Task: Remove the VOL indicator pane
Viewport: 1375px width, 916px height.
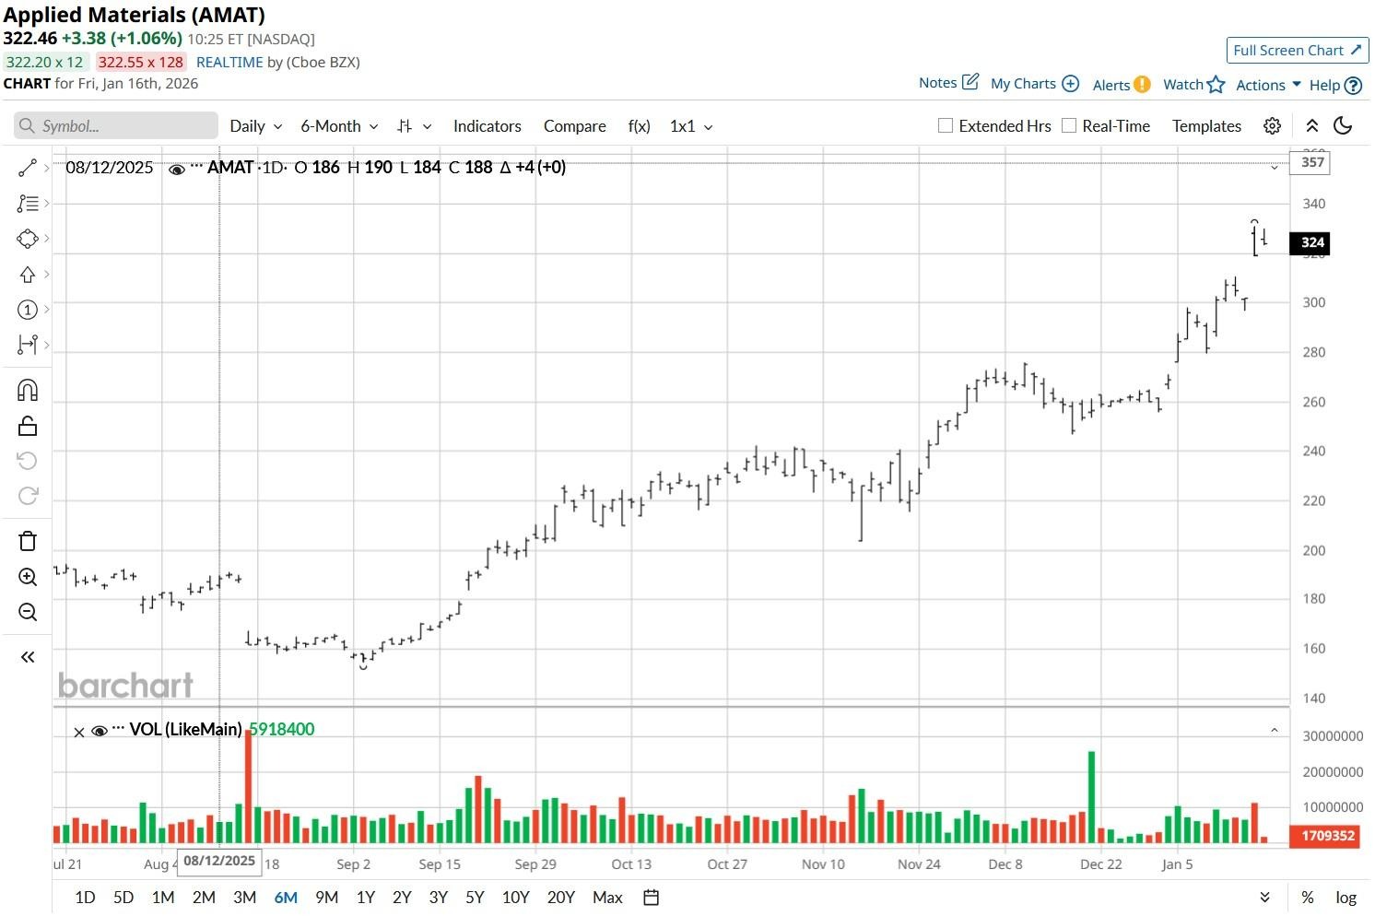Action: pos(79,732)
